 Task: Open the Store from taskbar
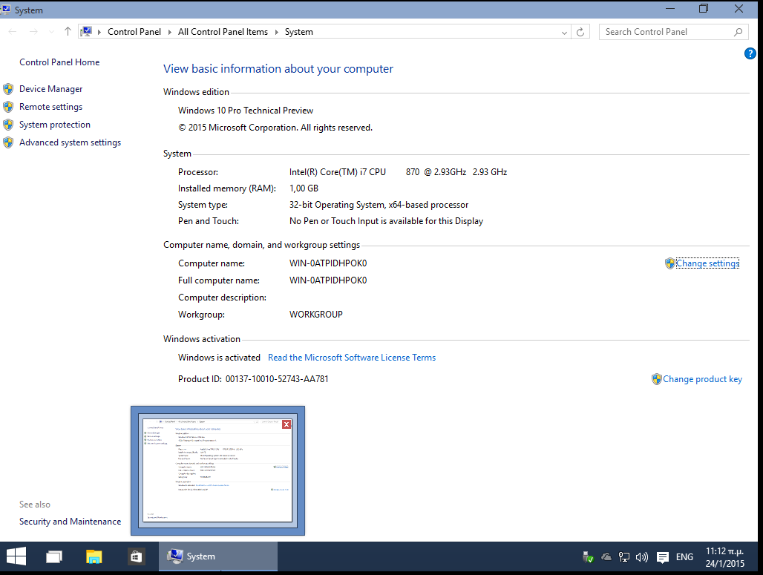(136, 556)
